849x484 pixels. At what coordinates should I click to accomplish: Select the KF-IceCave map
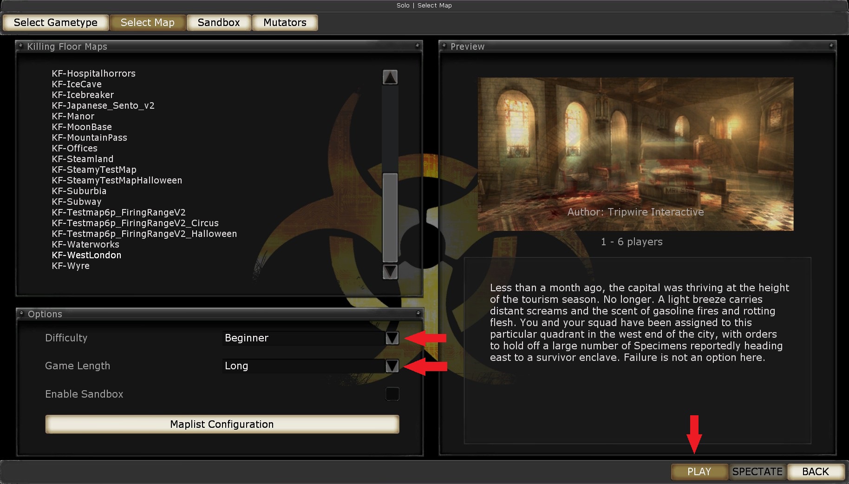(x=77, y=84)
